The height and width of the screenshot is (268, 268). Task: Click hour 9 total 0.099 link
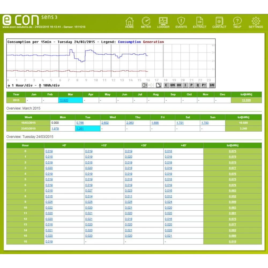(x=232, y=202)
